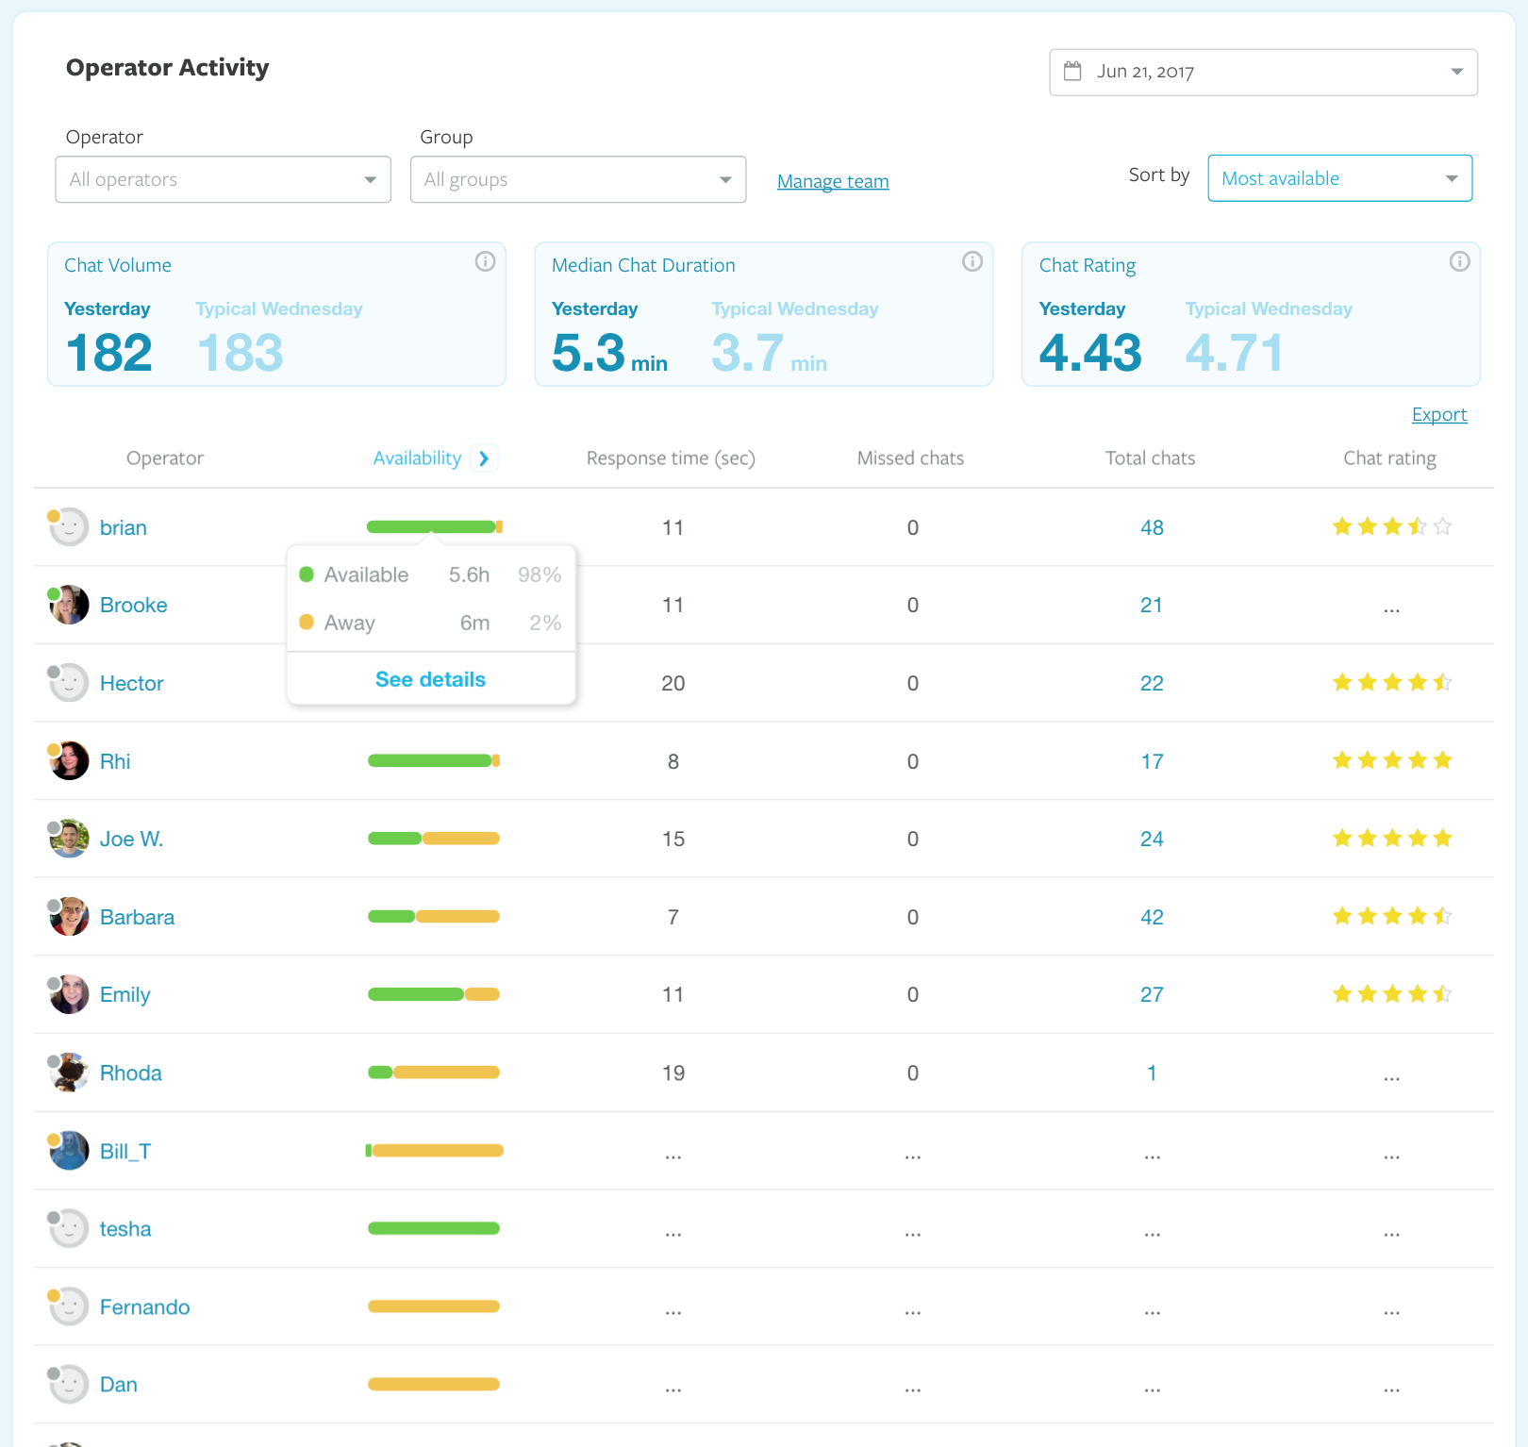Image resolution: width=1528 pixels, height=1447 pixels.
Task: Click Joe W.'s availability bar
Action: [434, 839]
